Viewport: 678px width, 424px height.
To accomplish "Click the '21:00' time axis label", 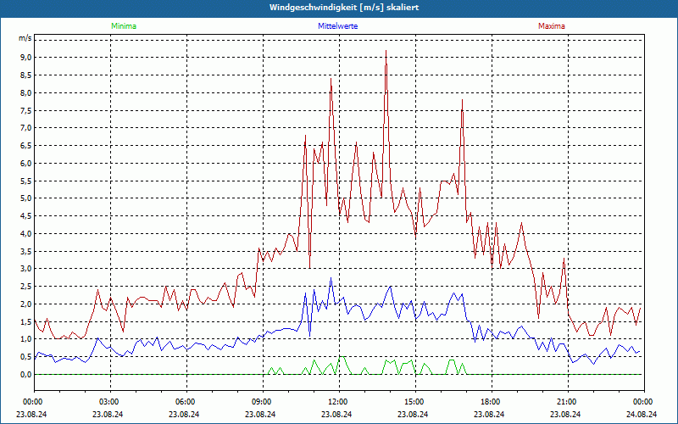I will point(568,402).
